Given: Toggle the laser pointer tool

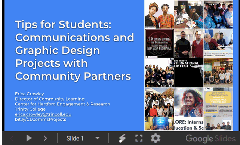Looking at the screenshot, I should pos(122,138).
